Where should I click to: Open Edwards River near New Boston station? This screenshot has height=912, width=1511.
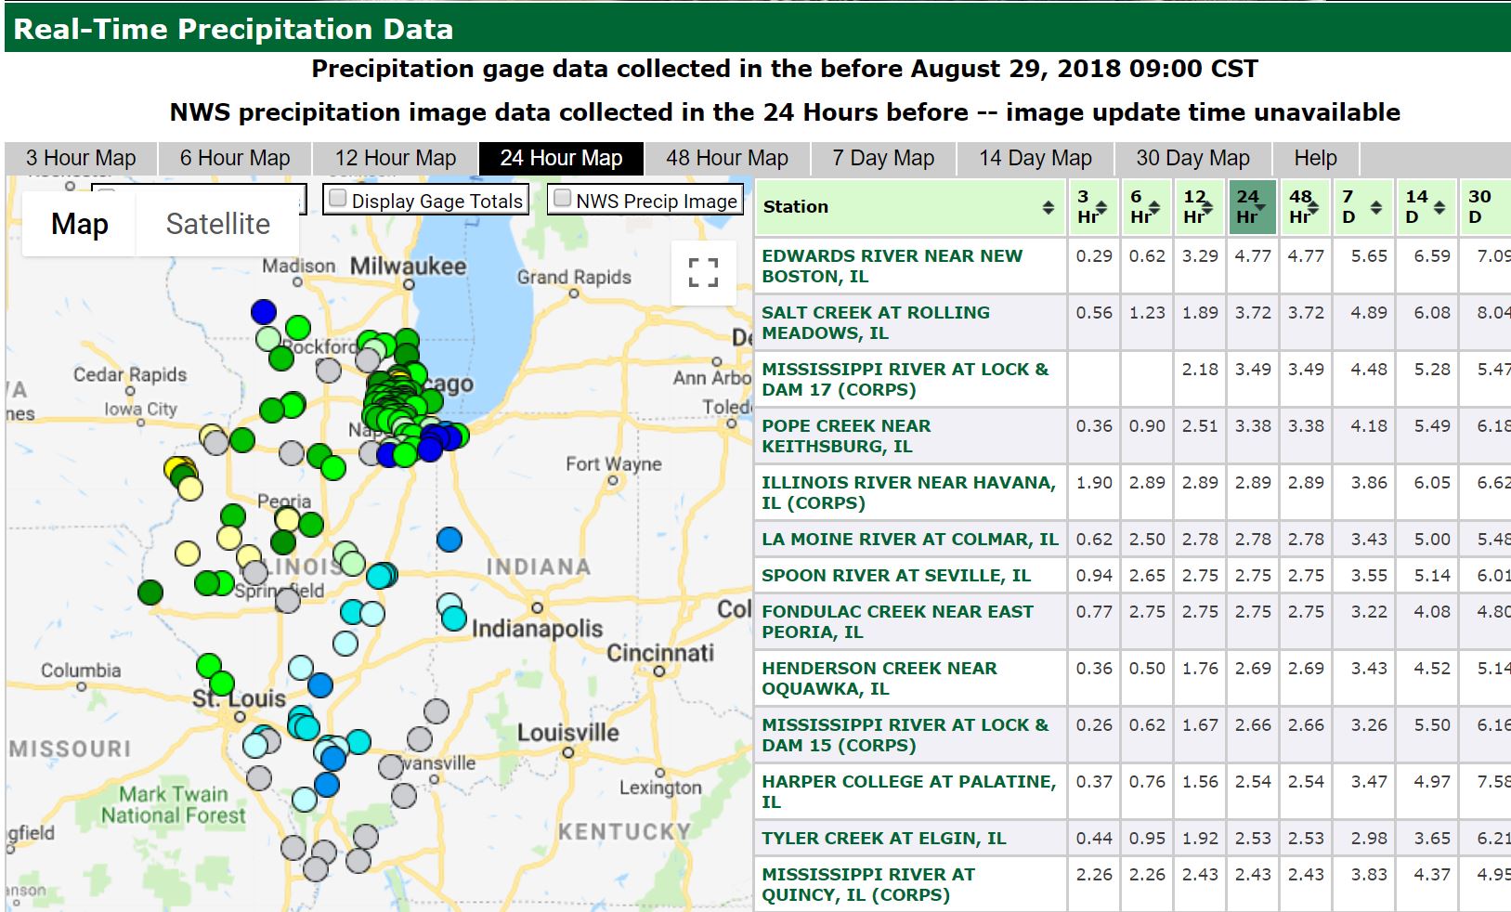pyautogui.click(x=892, y=266)
